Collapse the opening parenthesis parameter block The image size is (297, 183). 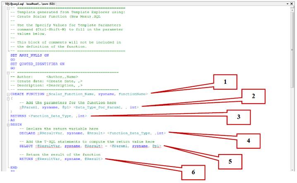tap(8, 98)
